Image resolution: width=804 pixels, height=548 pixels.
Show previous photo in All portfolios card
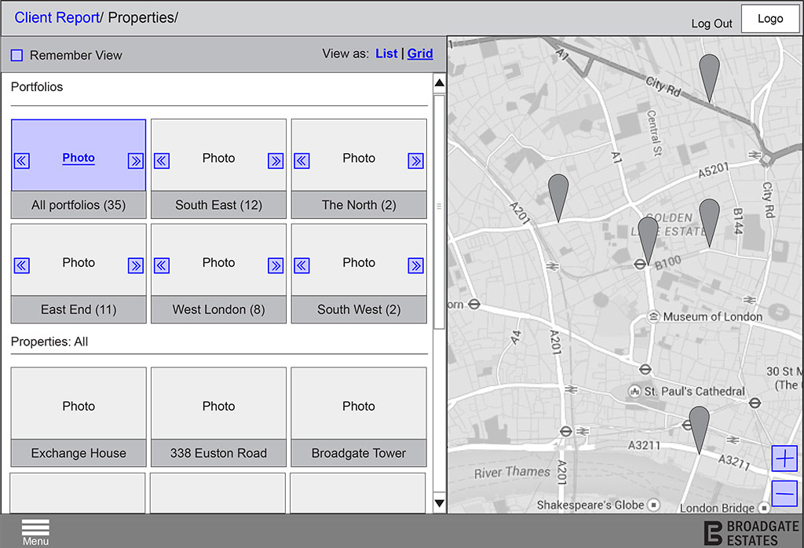point(21,161)
